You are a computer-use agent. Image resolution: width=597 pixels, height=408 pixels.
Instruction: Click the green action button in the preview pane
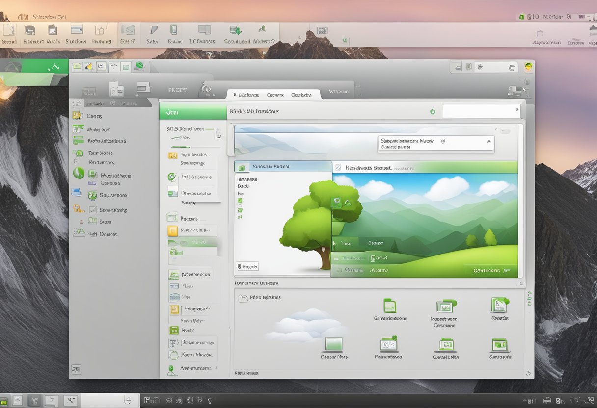(x=488, y=270)
